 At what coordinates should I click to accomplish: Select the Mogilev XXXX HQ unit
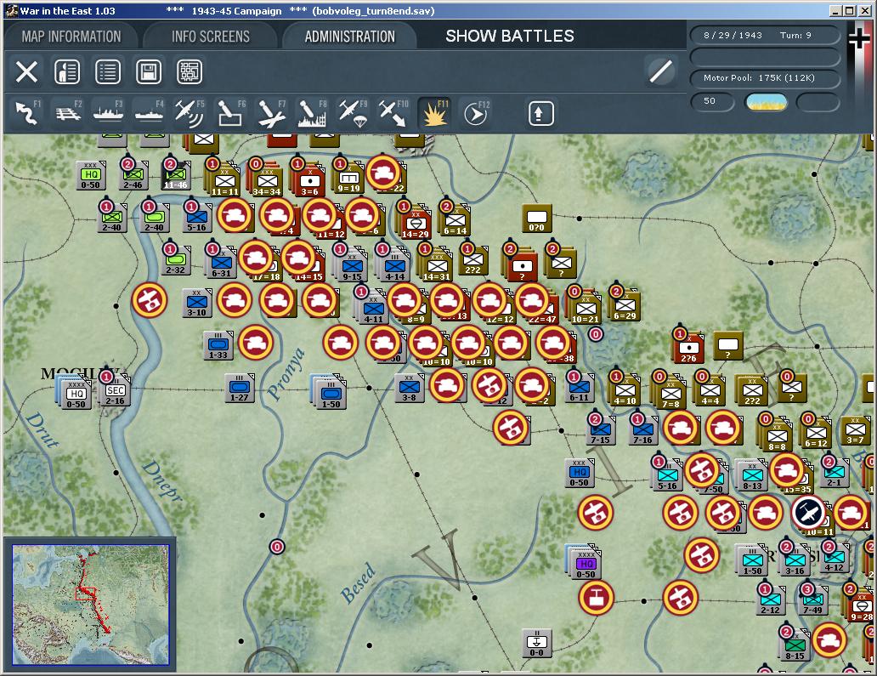point(76,392)
